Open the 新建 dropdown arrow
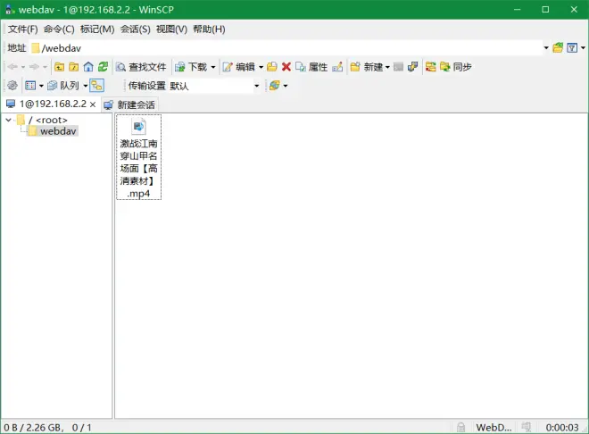589x434 pixels. click(387, 67)
